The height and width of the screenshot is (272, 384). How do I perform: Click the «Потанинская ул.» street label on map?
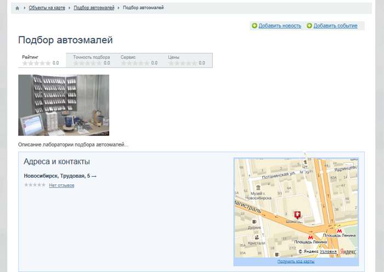point(279,175)
